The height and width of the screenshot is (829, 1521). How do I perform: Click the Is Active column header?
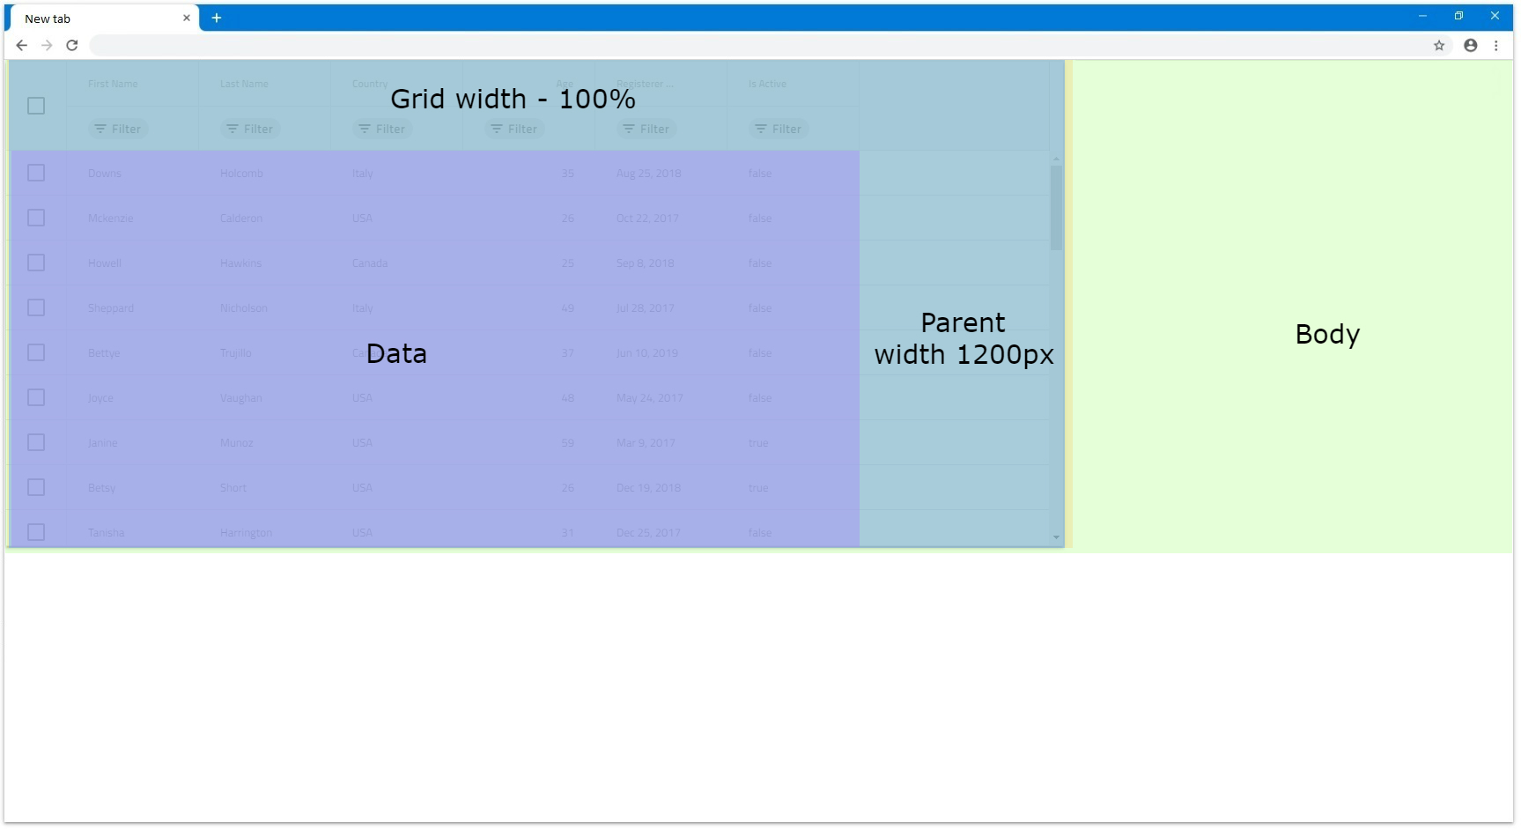pos(767,84)
